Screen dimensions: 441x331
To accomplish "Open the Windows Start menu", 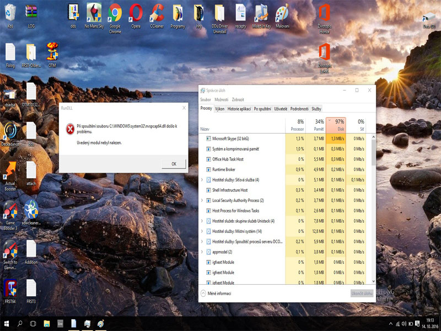I will click(7, 324).
